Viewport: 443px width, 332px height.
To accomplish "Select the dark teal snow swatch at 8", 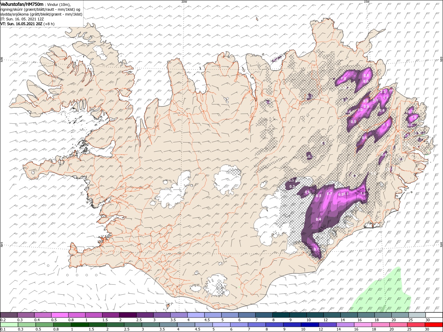I will pyautogui.click(x=281, y=315).
